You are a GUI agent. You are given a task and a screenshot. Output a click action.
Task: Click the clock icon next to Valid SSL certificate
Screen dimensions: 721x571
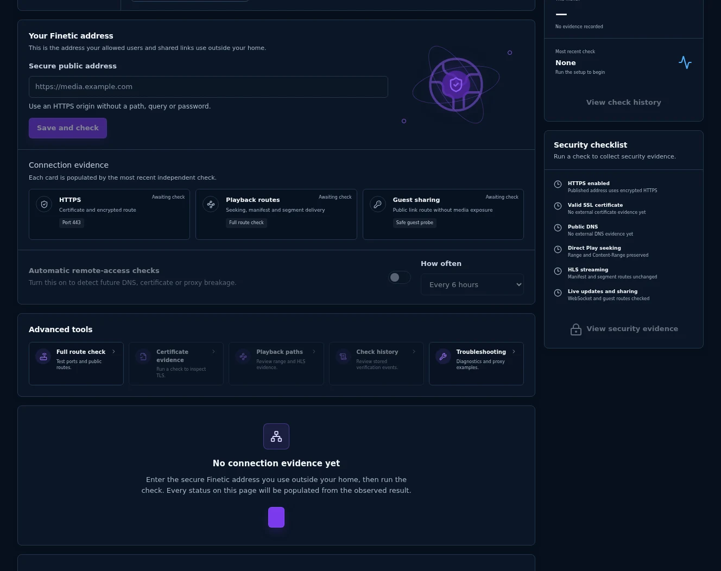pyautogui.click(x=558, y=206)
